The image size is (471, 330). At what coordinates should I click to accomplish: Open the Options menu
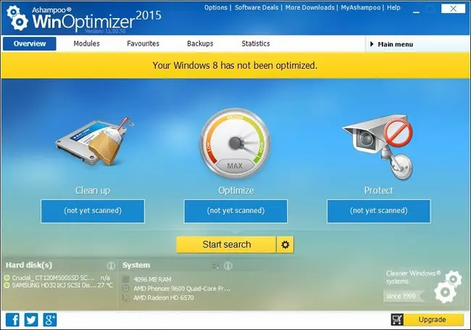[x=216, y=7]
